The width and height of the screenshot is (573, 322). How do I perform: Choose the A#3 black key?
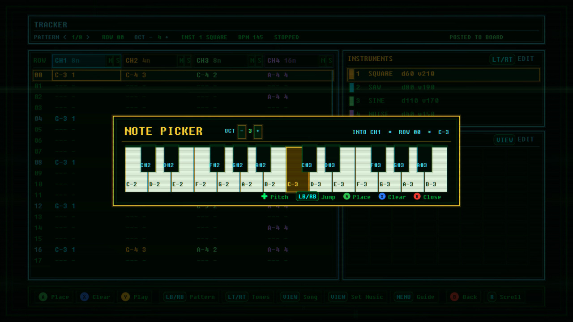click(424, 159)
